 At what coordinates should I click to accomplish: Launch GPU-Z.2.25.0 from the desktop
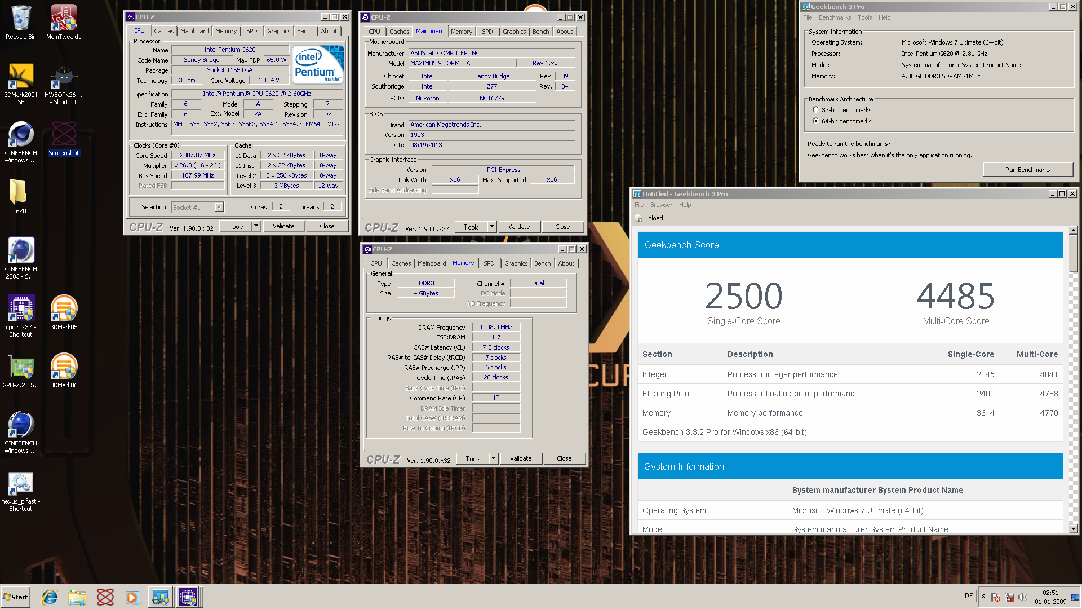(x=21, y=371)
